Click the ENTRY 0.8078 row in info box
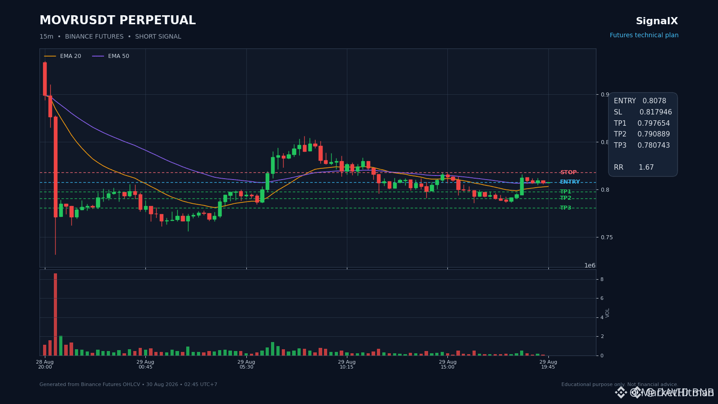The image size is (718, 404). (x=640, y=101)
